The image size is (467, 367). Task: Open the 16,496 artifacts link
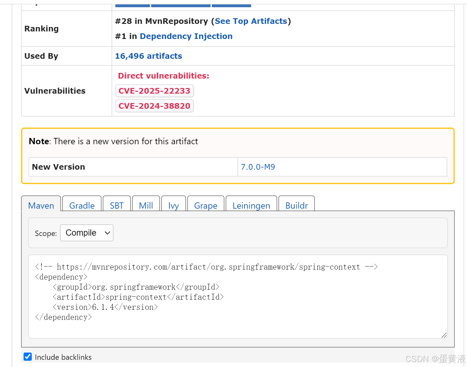click(x=148, y=56)
